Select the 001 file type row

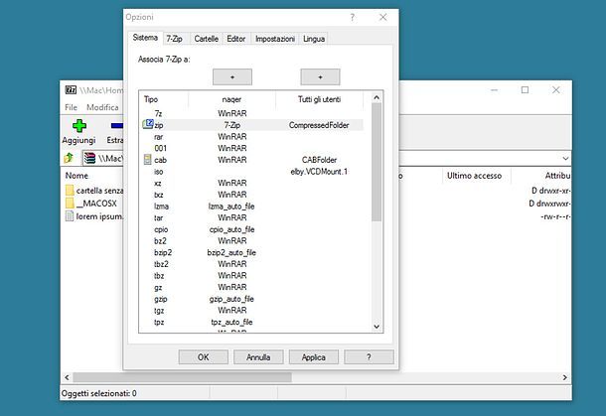click(x=251, y=148)
